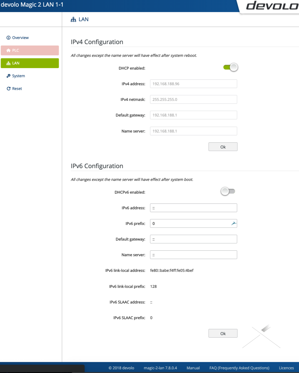Click Ok under IPv6 Configuration

pos(223,333)
